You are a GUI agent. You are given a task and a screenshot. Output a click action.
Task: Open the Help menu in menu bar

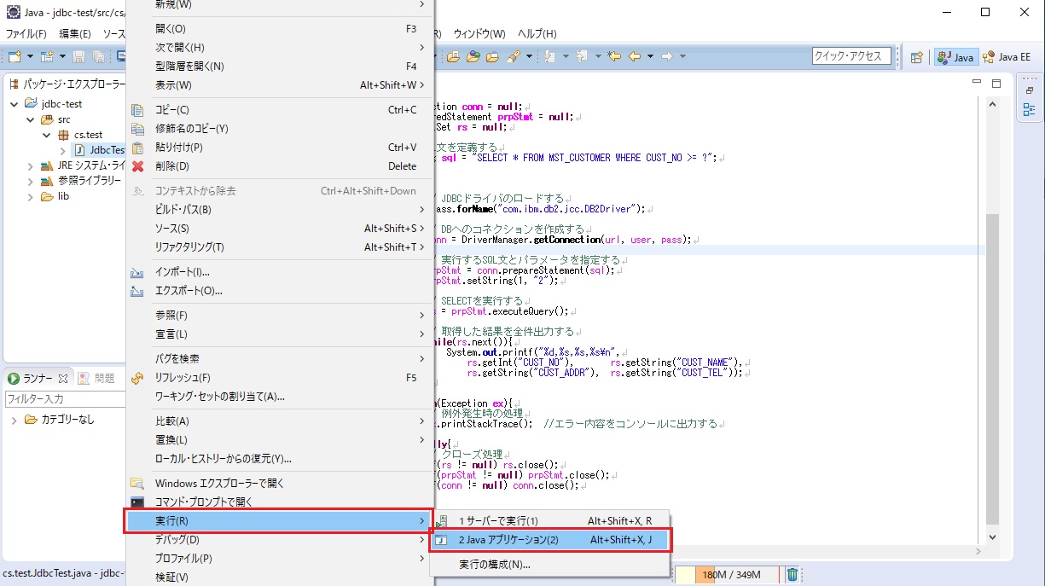pyautogui.click(x=537, y=34)
